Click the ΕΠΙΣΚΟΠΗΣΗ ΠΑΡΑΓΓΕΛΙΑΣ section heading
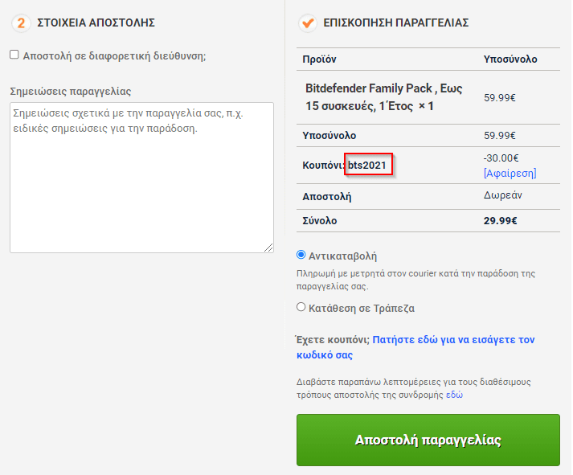This screenshot has height=475, width=573. (395, 23)
